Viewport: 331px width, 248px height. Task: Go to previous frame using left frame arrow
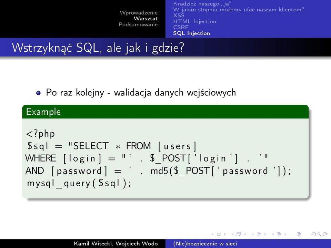232,234
